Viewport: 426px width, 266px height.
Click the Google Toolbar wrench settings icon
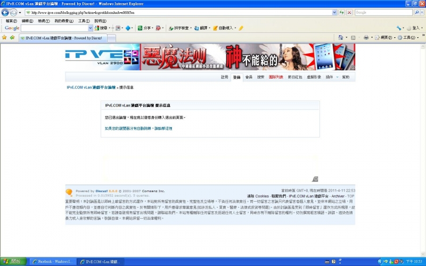(x=398, y=28)
